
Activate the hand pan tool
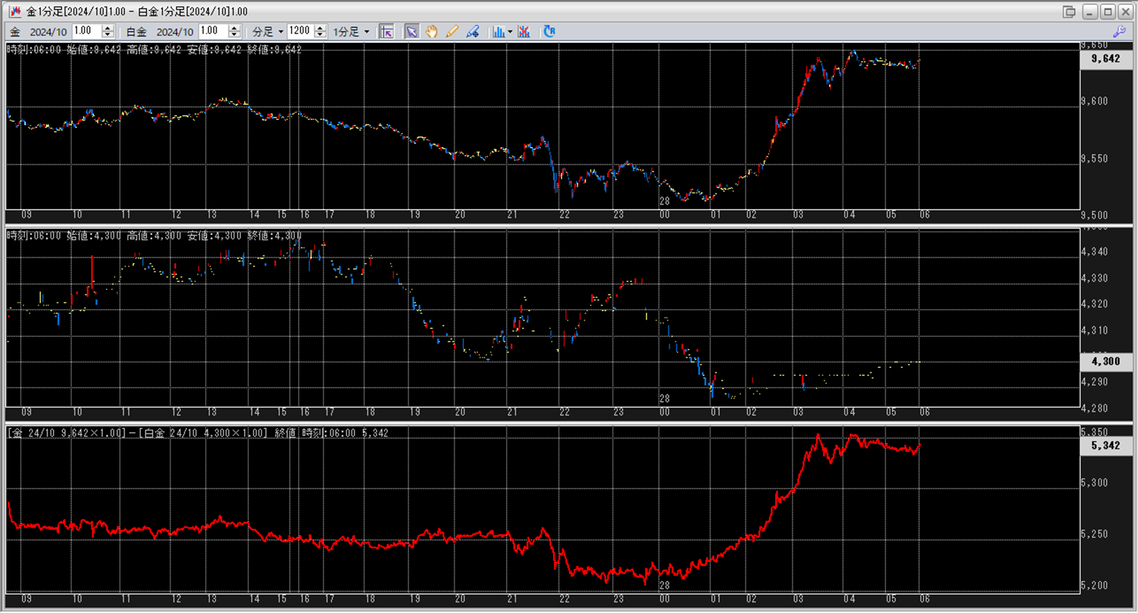click(432, 32)
